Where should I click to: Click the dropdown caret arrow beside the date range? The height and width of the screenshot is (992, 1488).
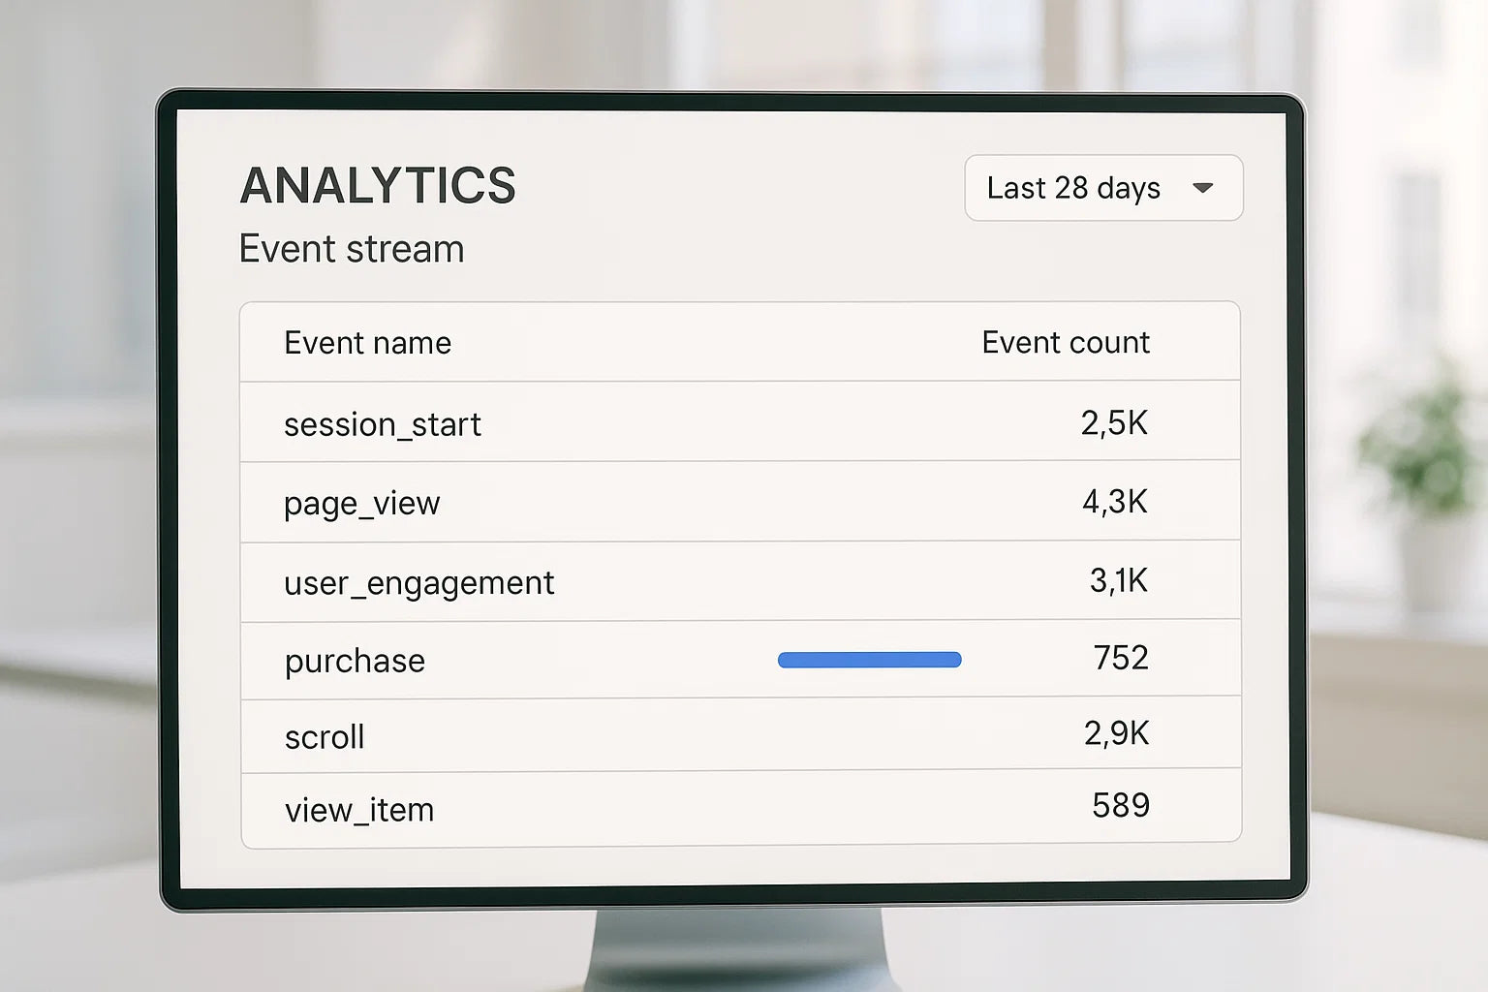[x=1203, y=188]
